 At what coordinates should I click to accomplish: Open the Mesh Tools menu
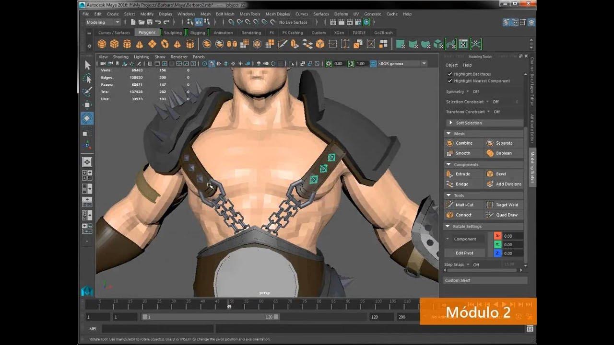tap(249, 14)
